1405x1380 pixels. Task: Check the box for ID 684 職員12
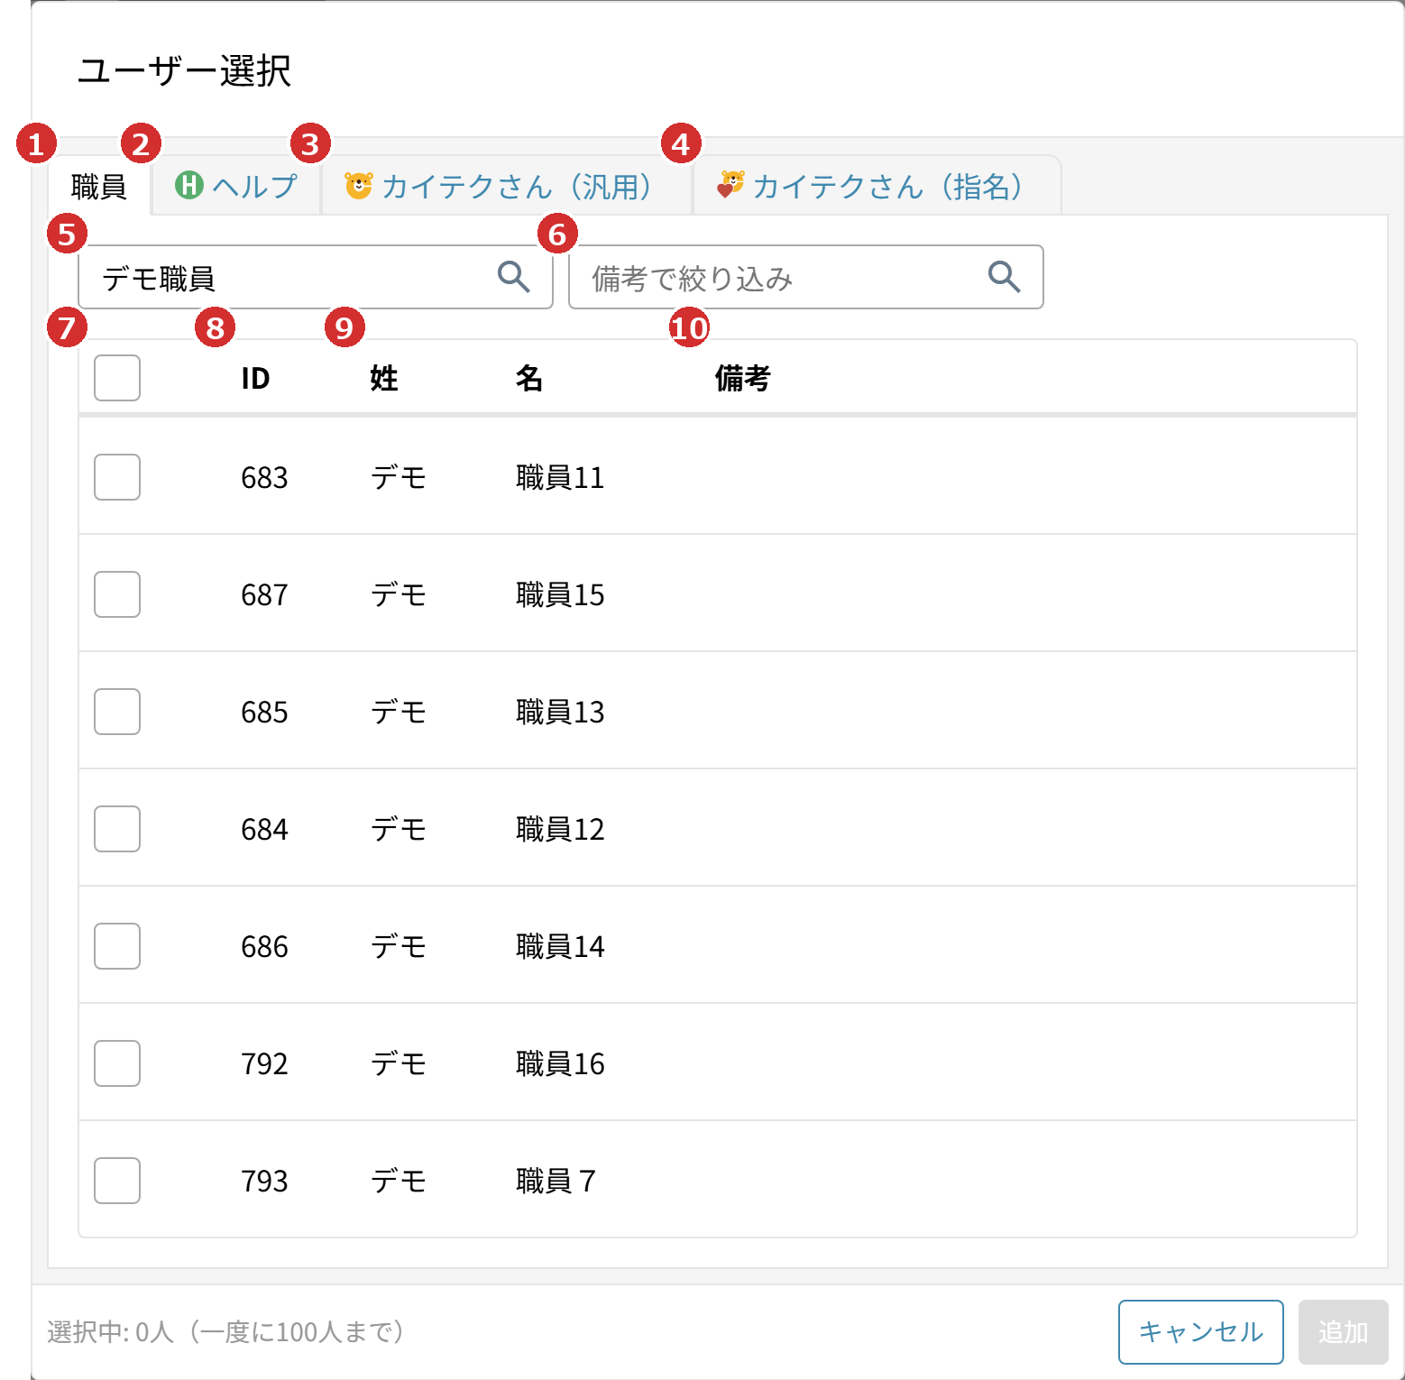point(117,829)
